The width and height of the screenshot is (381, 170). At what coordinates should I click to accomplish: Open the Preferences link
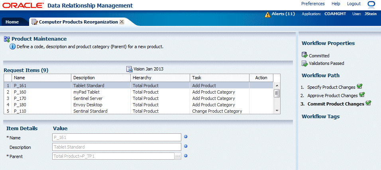pos(313,4)
